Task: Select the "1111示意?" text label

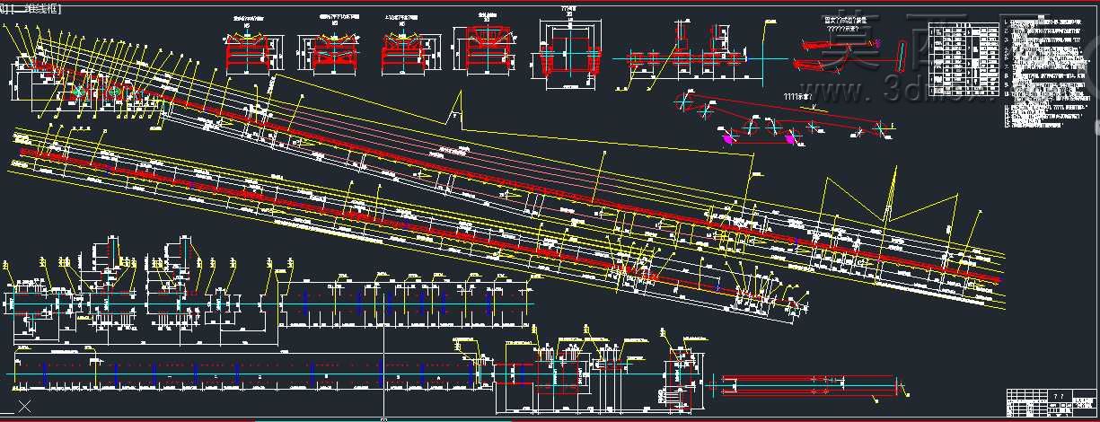Action: click(798, 98)
